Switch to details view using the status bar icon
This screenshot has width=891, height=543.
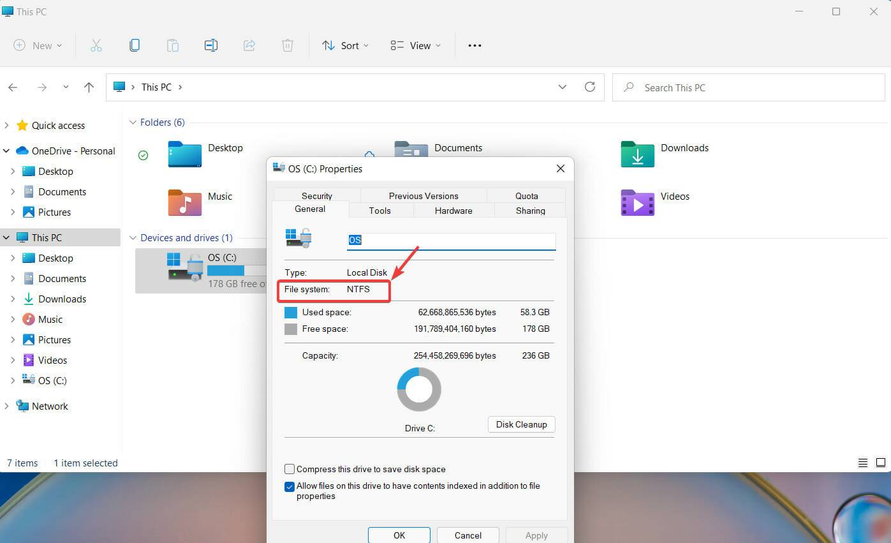[x=863, y=463]
